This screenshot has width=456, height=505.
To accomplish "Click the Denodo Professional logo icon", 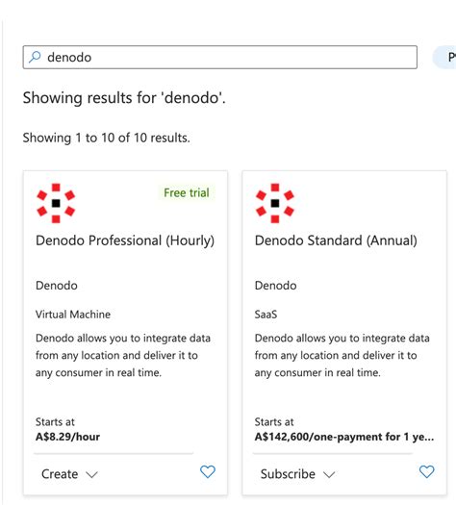I will click(x=56, y=203).
